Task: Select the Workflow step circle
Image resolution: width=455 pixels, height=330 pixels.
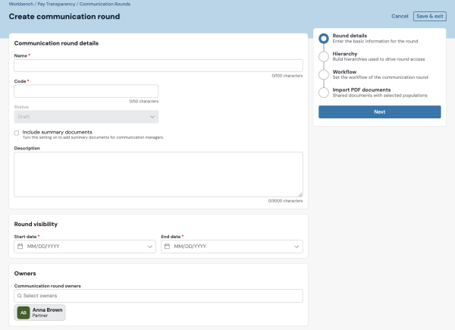Action: pyautogui.click(x=324, y=74)
